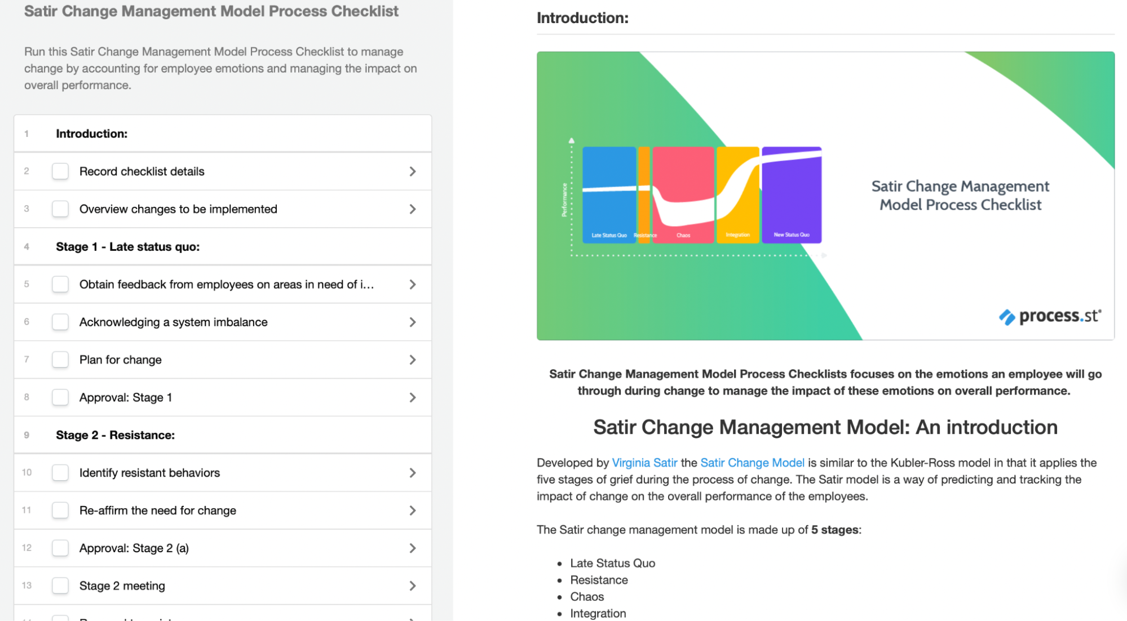Screen dimensions: 1127x621
Task: Click arrow next to Overview changes to be implemented
Action: click(413, 209)
